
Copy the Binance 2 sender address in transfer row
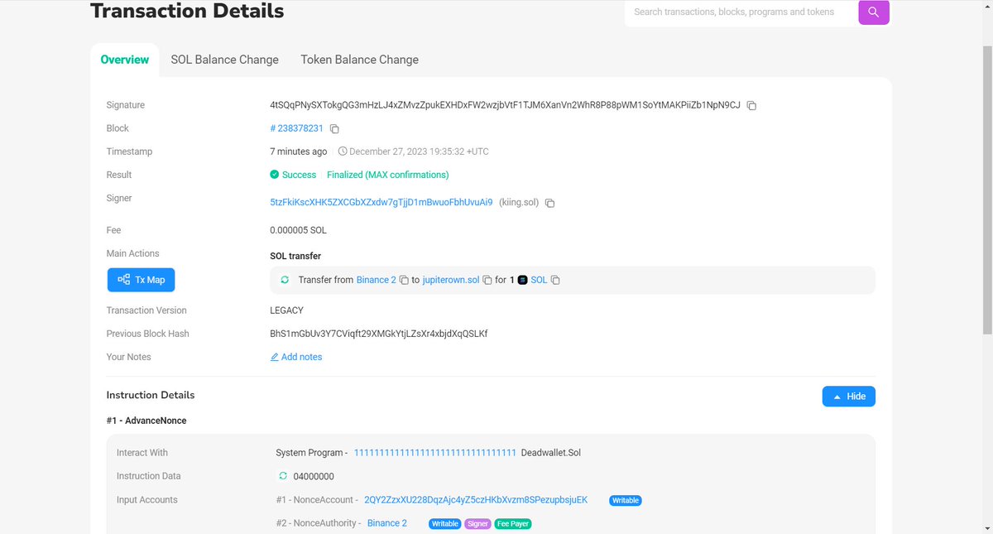click(x=404, y=281)
